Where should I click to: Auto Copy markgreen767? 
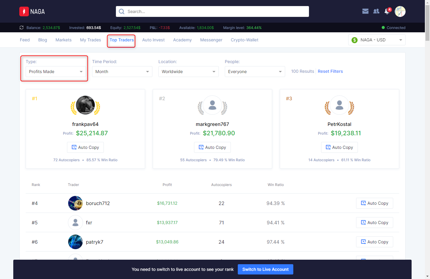pyautogui.click(x=212, y=147)
